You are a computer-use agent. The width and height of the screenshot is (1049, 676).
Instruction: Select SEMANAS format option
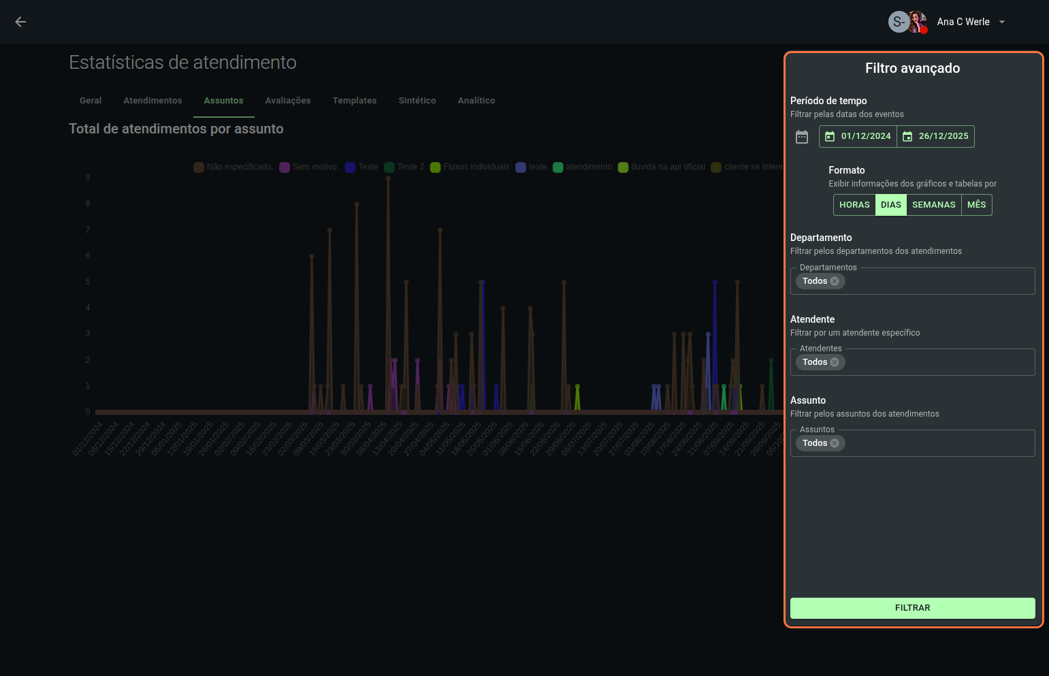933,205
